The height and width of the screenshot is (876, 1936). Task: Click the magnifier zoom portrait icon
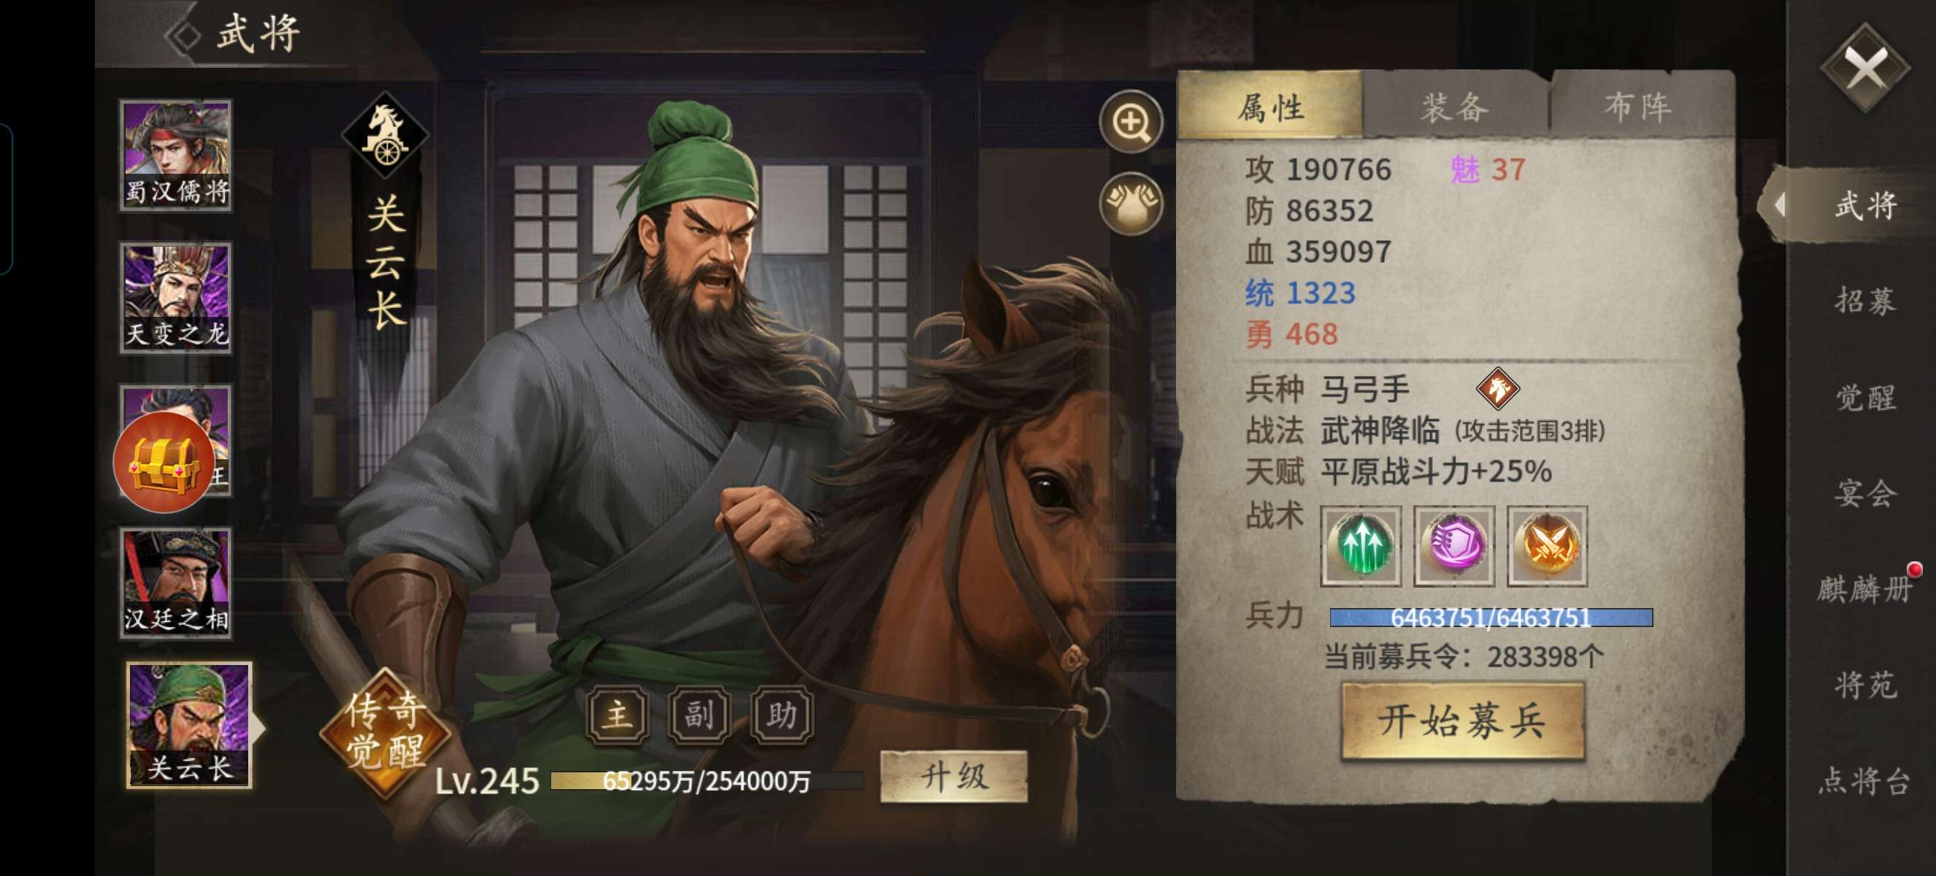pyautogui.click(x=1131, y=122)
